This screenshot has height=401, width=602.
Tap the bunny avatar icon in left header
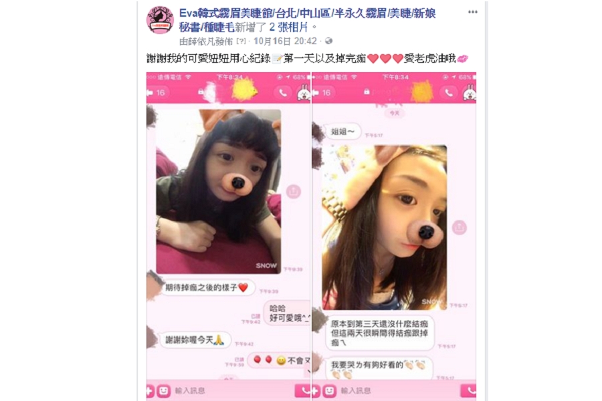(x=303, y=92)
